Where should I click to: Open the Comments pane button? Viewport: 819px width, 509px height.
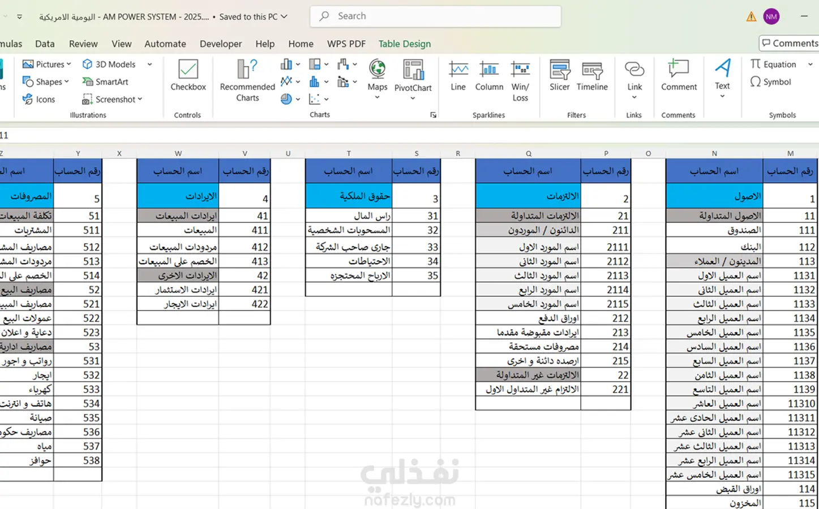click(x=790, y=43)
